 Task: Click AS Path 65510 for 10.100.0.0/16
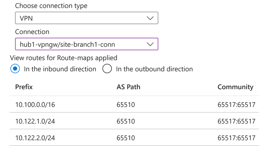[126, 104]
